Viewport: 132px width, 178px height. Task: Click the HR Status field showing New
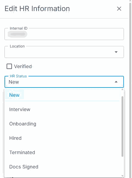click(x=64, y=82)
